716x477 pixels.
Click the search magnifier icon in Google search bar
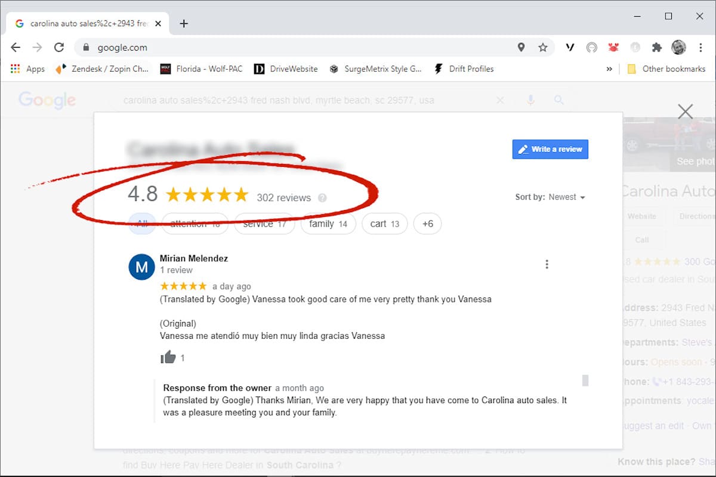(558, 100)
